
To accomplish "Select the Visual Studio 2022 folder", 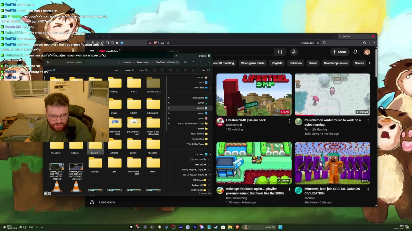I will coord(134,163).
